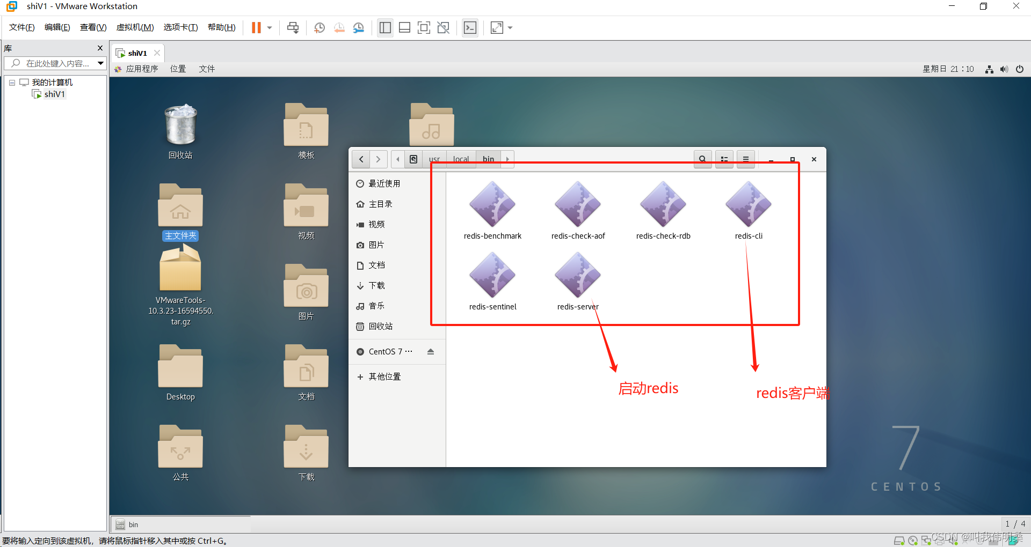Select the redis-check-aof file icon
1031x547 pixels.
point(578,205)
